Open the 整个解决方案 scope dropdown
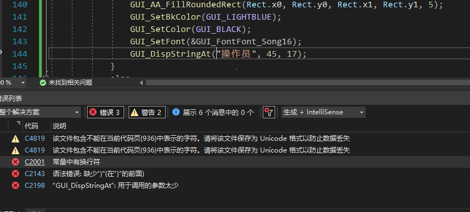Image resolution: width=470 pixels, height=212 pixels. click(39, 112)
